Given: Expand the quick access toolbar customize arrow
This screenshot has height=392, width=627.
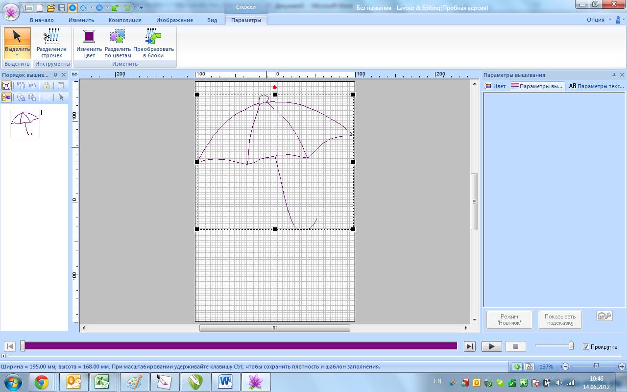Looking at the screenshot, I should [x=142, y=8].
